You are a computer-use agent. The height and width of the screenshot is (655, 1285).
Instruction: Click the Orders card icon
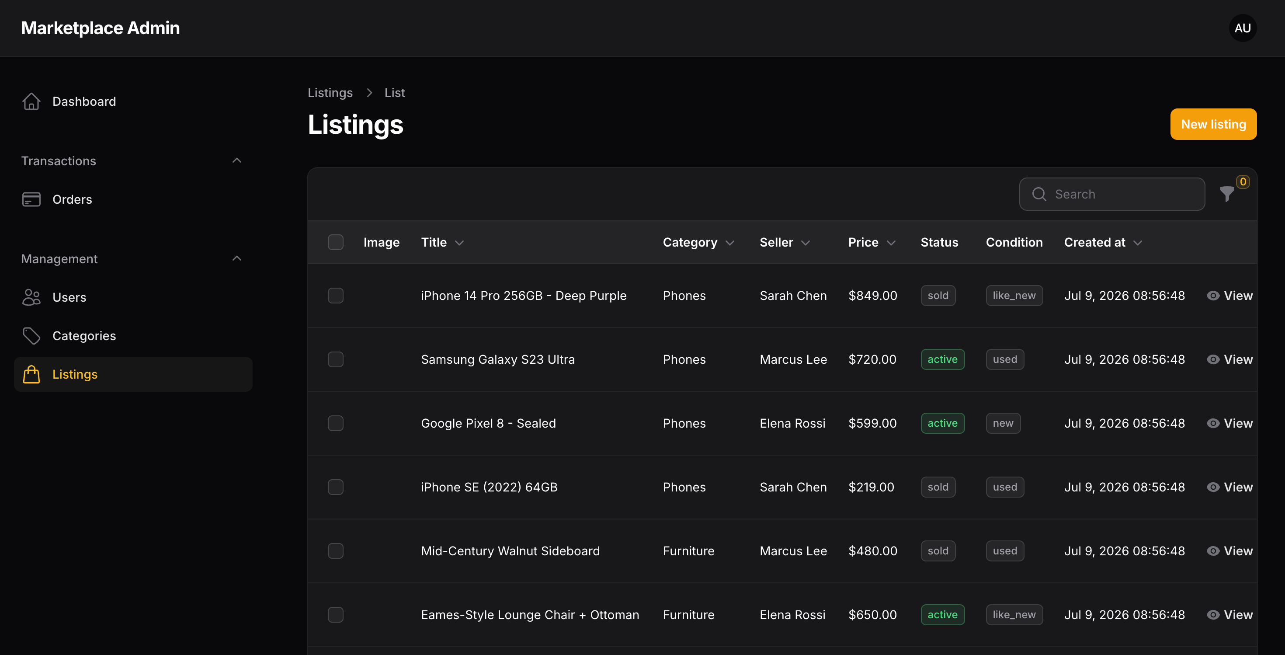31,199
